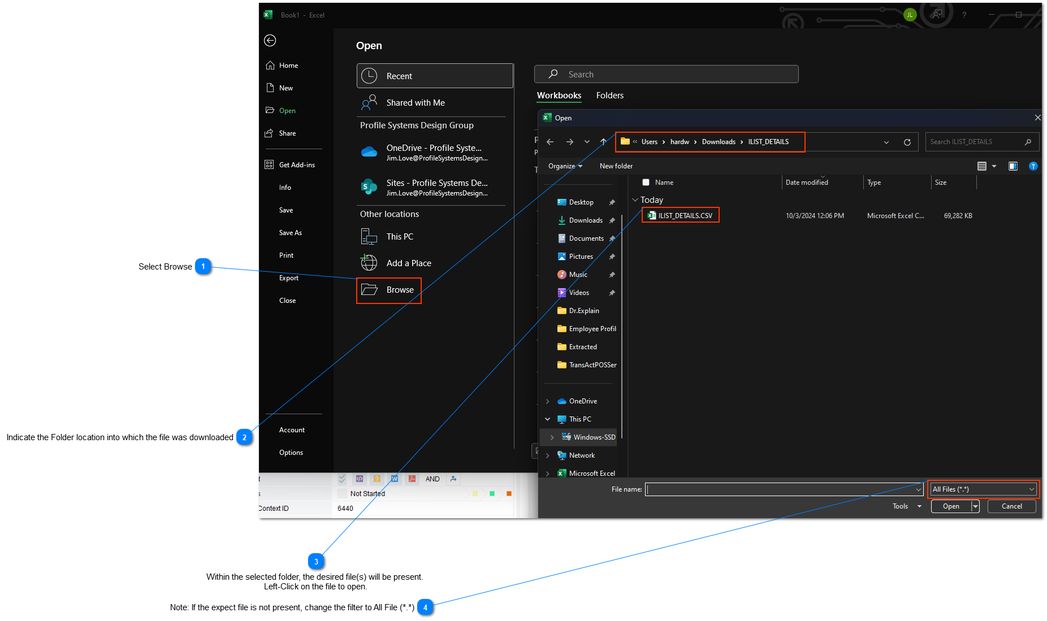Click Info in the backstage sidebar
1047x621 pixels.
pos(285,188)
